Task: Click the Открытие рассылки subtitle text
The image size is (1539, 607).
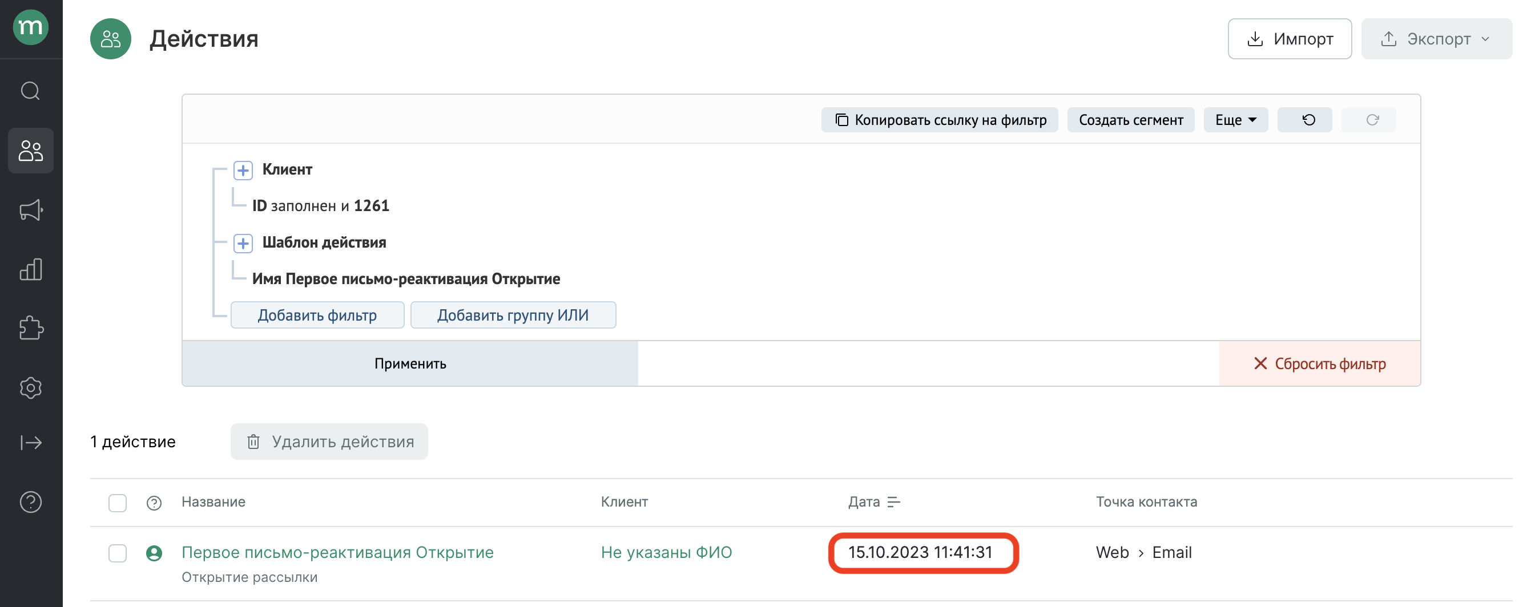Action: 249,578
